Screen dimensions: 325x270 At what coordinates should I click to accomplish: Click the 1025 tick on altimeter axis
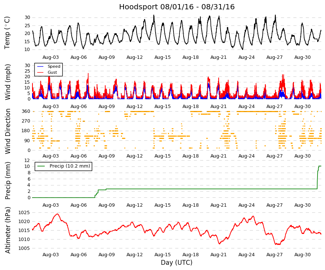pyautogui.click(x=24, y=213)
